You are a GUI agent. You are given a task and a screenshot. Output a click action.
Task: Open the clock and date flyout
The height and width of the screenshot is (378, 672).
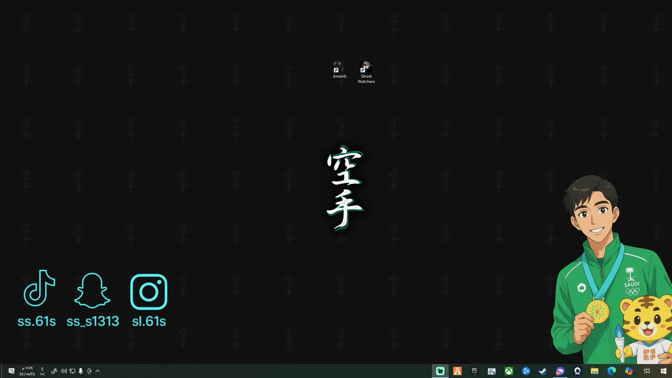click(27, 371)
